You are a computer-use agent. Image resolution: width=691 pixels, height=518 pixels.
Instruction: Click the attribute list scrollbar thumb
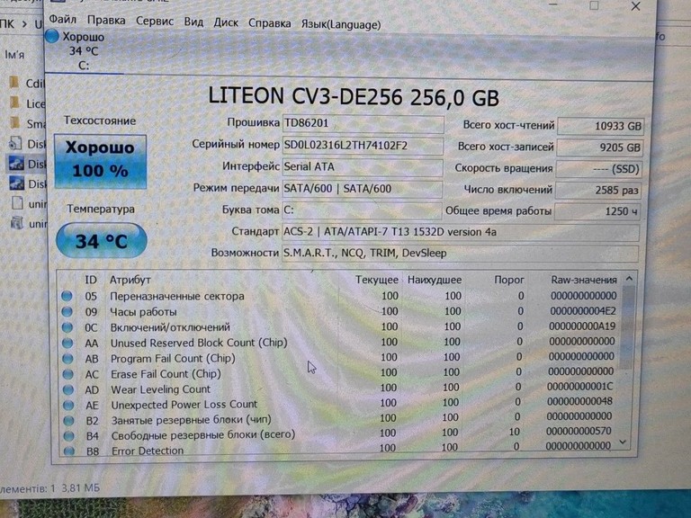(627, 326)
